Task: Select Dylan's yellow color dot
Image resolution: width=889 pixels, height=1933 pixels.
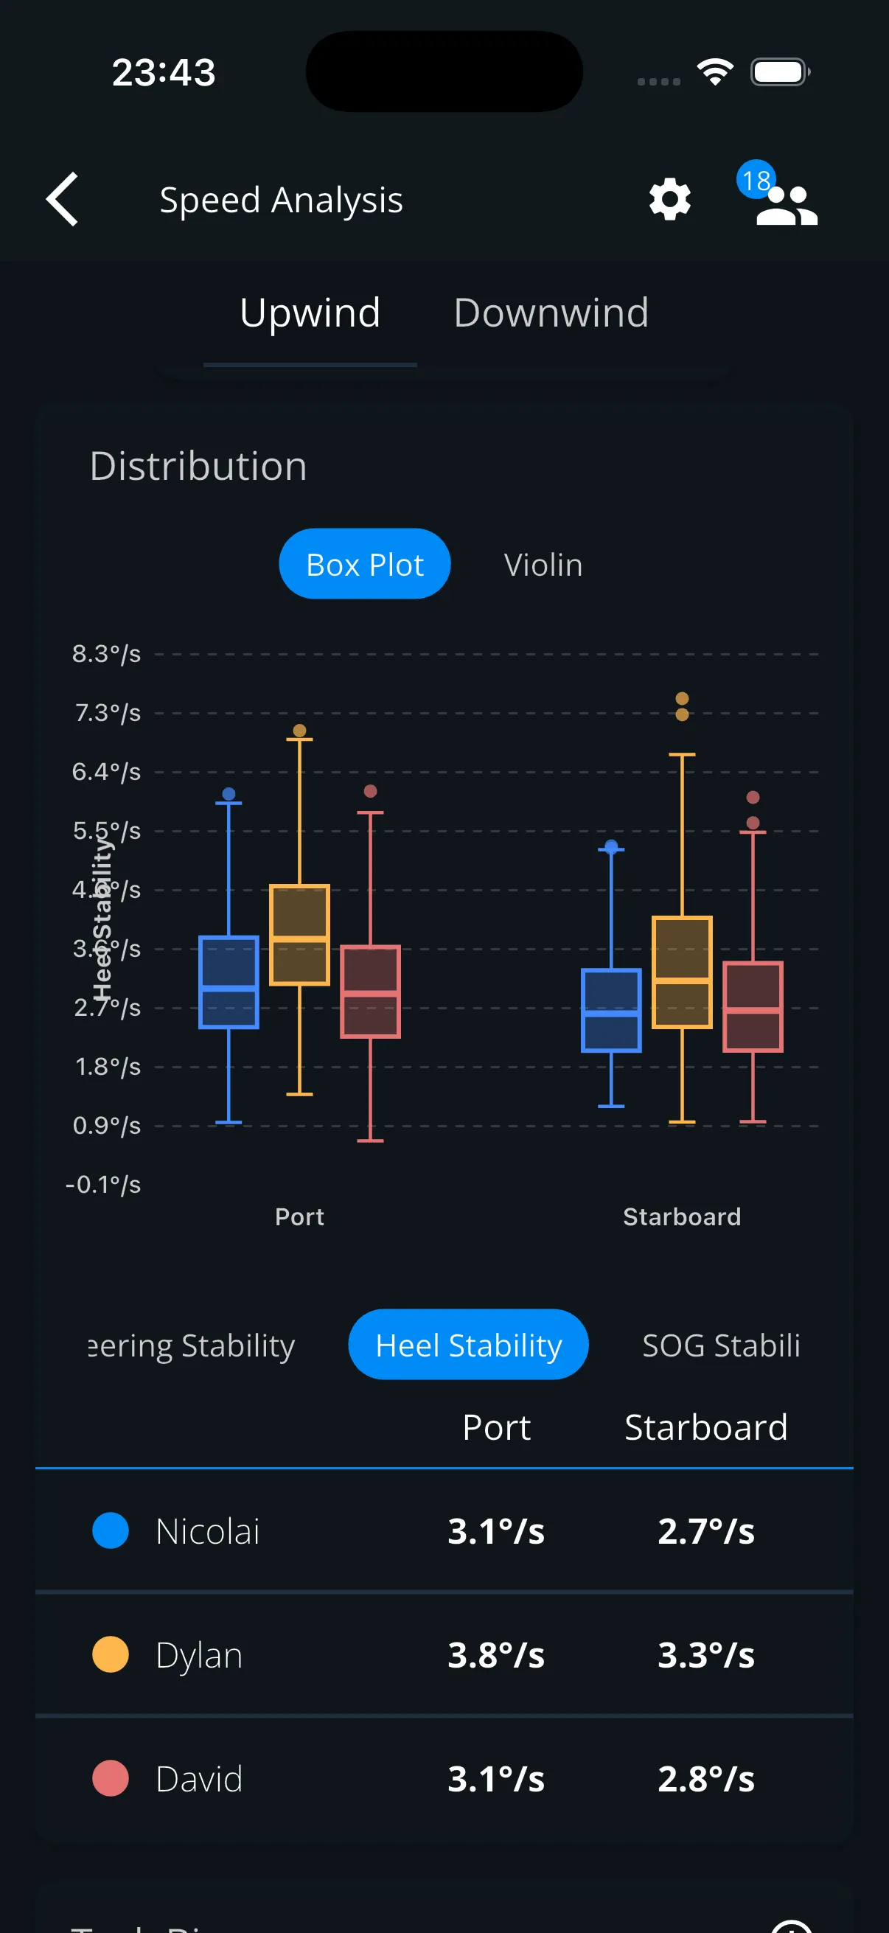Action: 110,1654
